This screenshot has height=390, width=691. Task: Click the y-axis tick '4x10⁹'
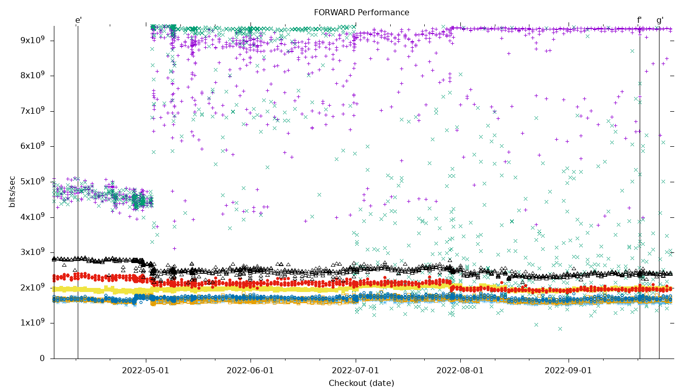point(33,217)
